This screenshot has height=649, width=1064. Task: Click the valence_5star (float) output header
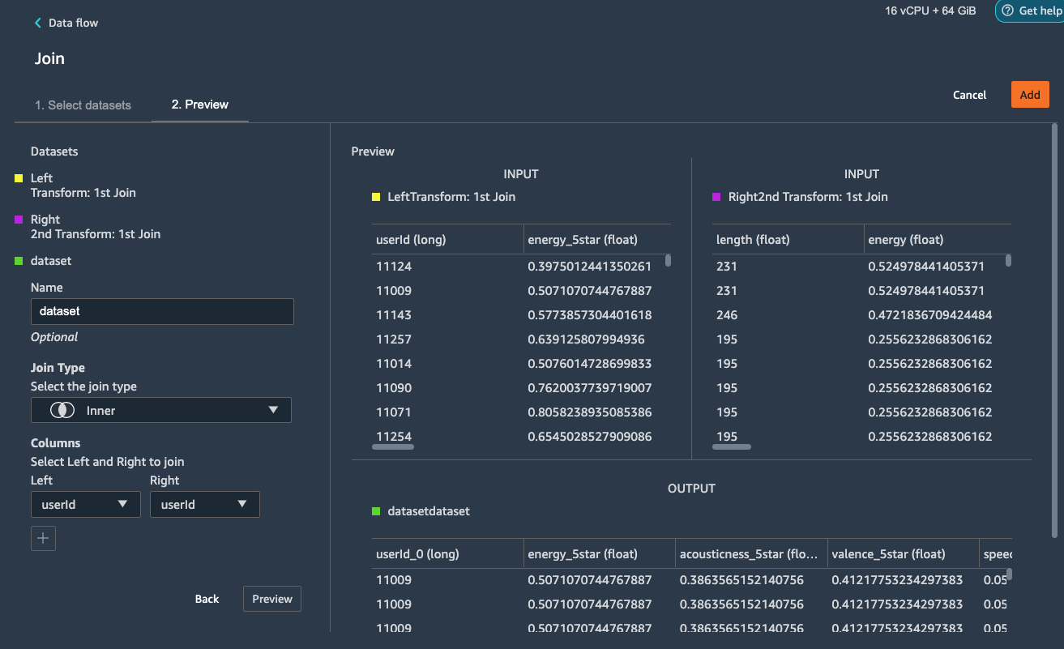tap(888, 554)
